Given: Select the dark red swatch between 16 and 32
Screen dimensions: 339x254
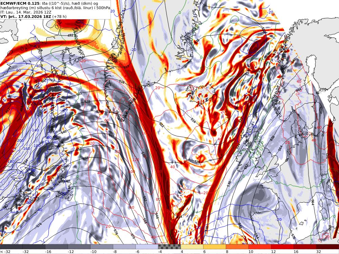Looking at the screenshot, I should click(305, 247).
